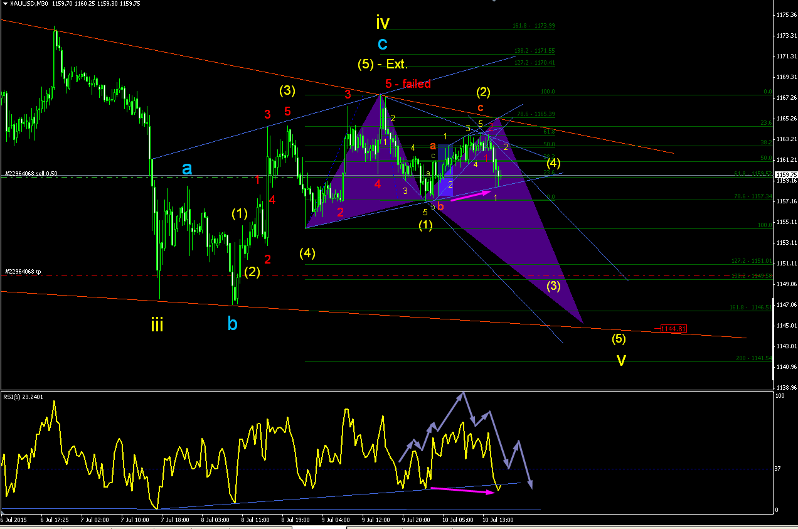798x529 pixels.
Task: Click price axis value 1138.96
Action: point(786,387)
